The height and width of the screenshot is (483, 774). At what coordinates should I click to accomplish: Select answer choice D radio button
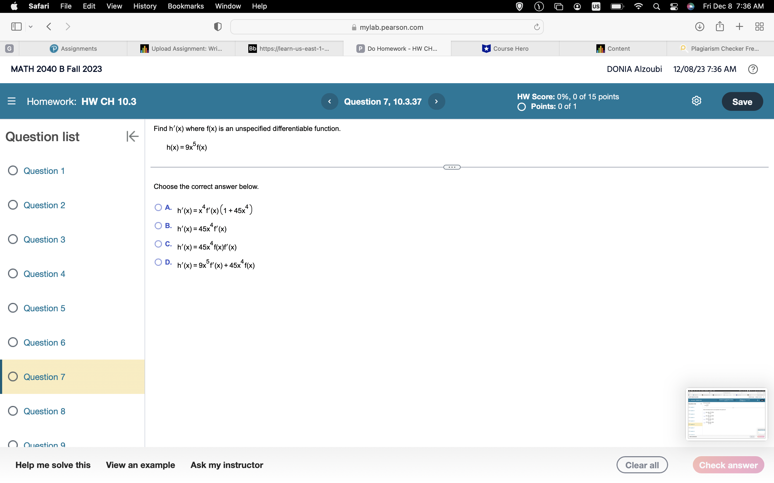(x=158, y=262)
